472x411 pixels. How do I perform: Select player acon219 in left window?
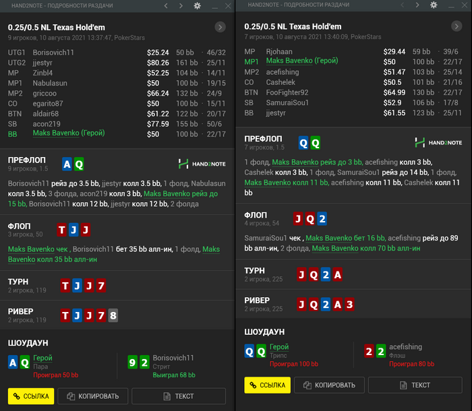(x=47, y=124)
